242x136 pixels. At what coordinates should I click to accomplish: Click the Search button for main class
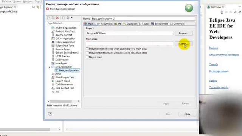pyautogui.click(x=184, y=44)
